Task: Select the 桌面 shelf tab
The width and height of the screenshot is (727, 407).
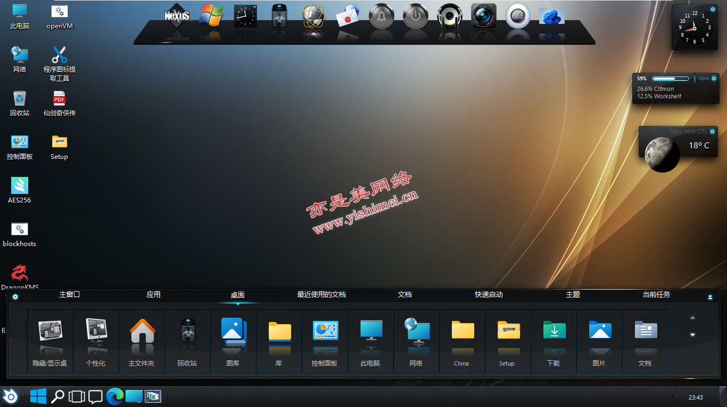Action: 237,295
